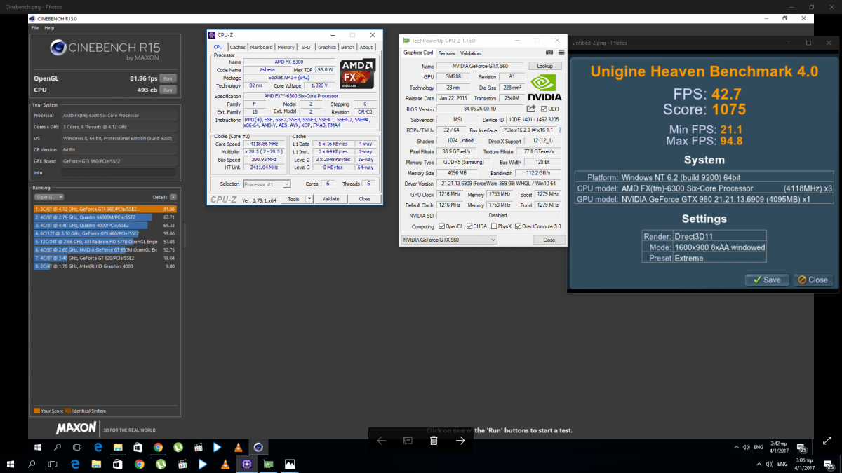The image size is (842, 473).
Task: Toggle the CUDA checkbox
Action: click(469, 226)
